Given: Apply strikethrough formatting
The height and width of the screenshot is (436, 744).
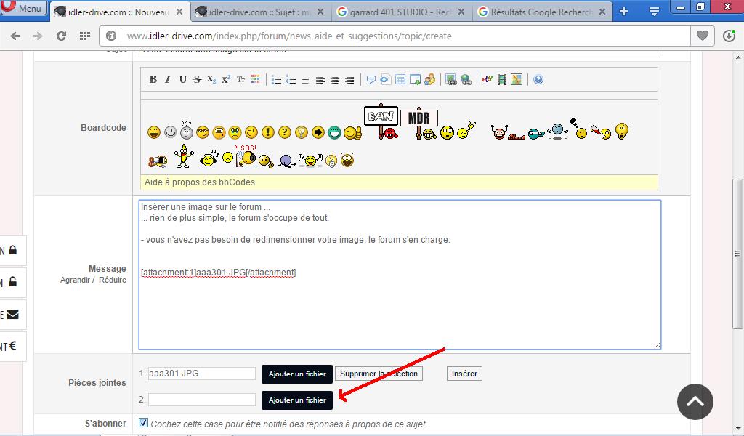Looking at the screenshot, I should [197, 80].
